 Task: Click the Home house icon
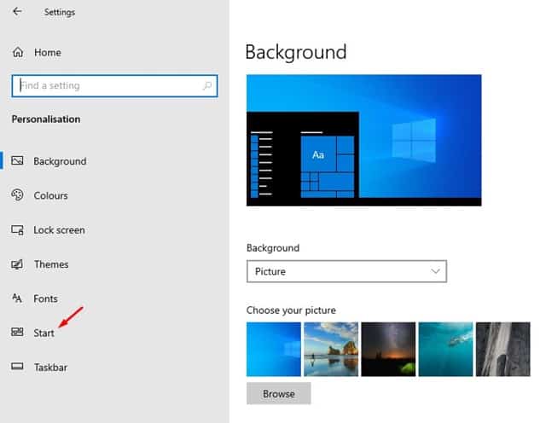pos(18,52)
